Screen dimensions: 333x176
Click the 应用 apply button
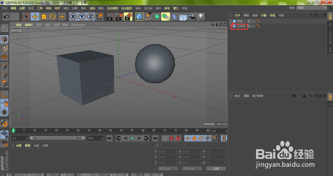coord(216,169)
